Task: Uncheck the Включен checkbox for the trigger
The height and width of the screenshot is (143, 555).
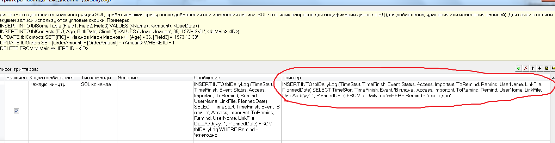Action: click(x=17, y=111)
